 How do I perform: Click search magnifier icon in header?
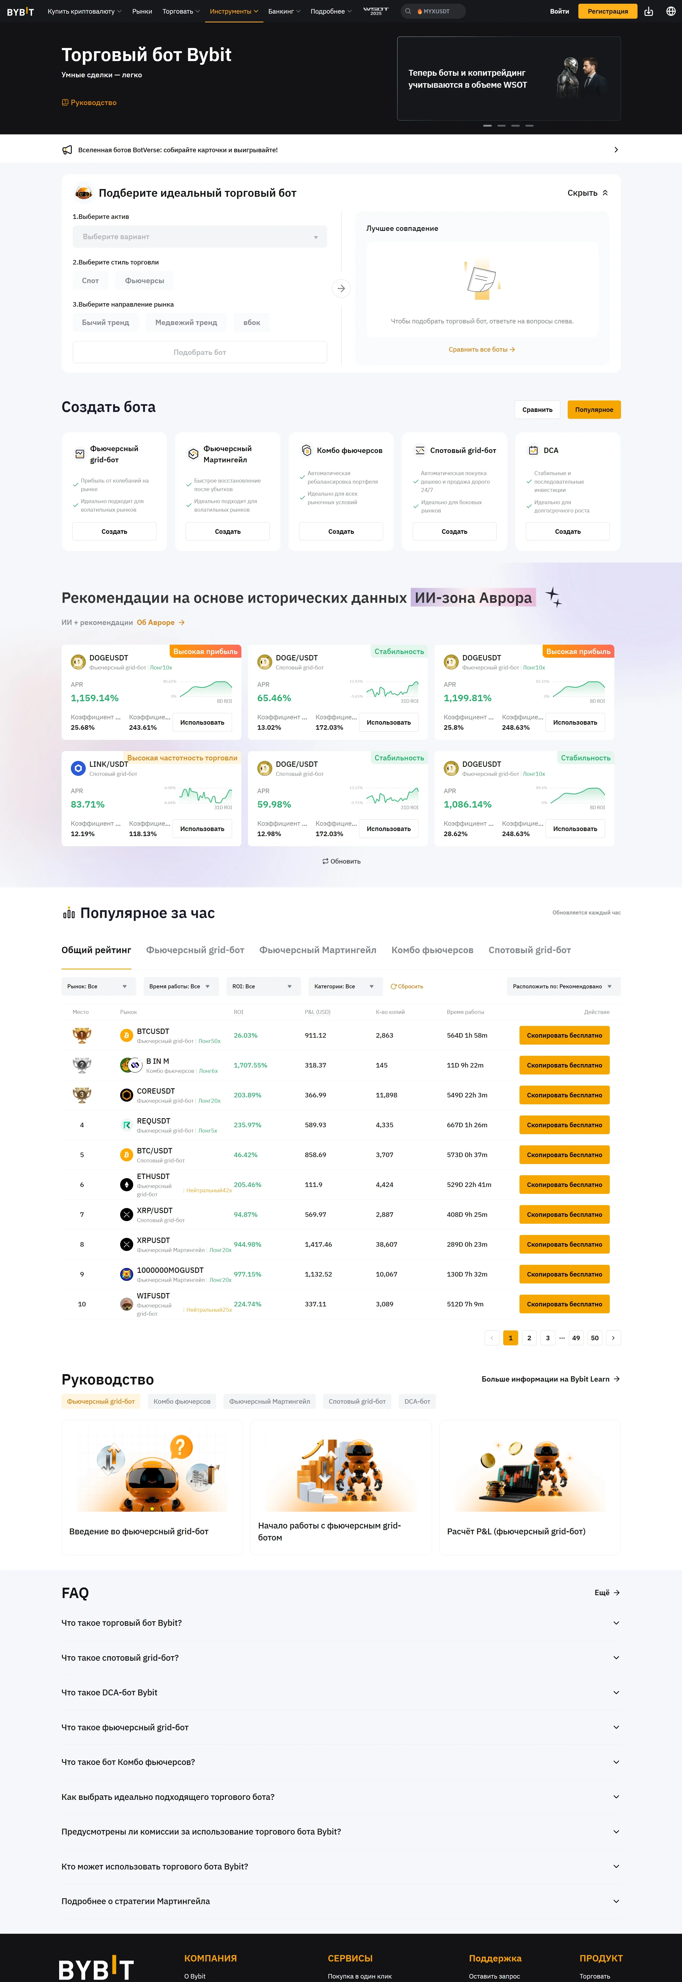coord(408,11)
